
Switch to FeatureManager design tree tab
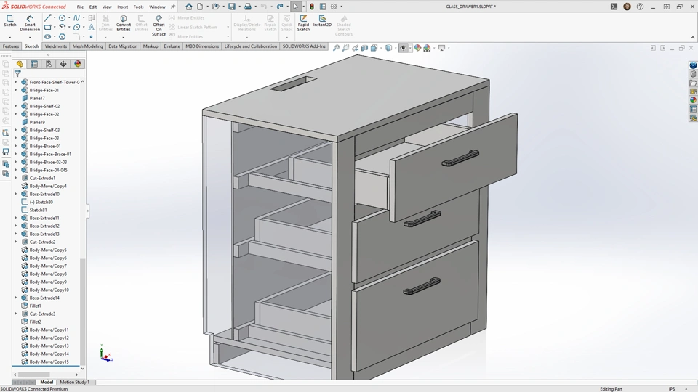pyautogui.click(x=20, y=64)
